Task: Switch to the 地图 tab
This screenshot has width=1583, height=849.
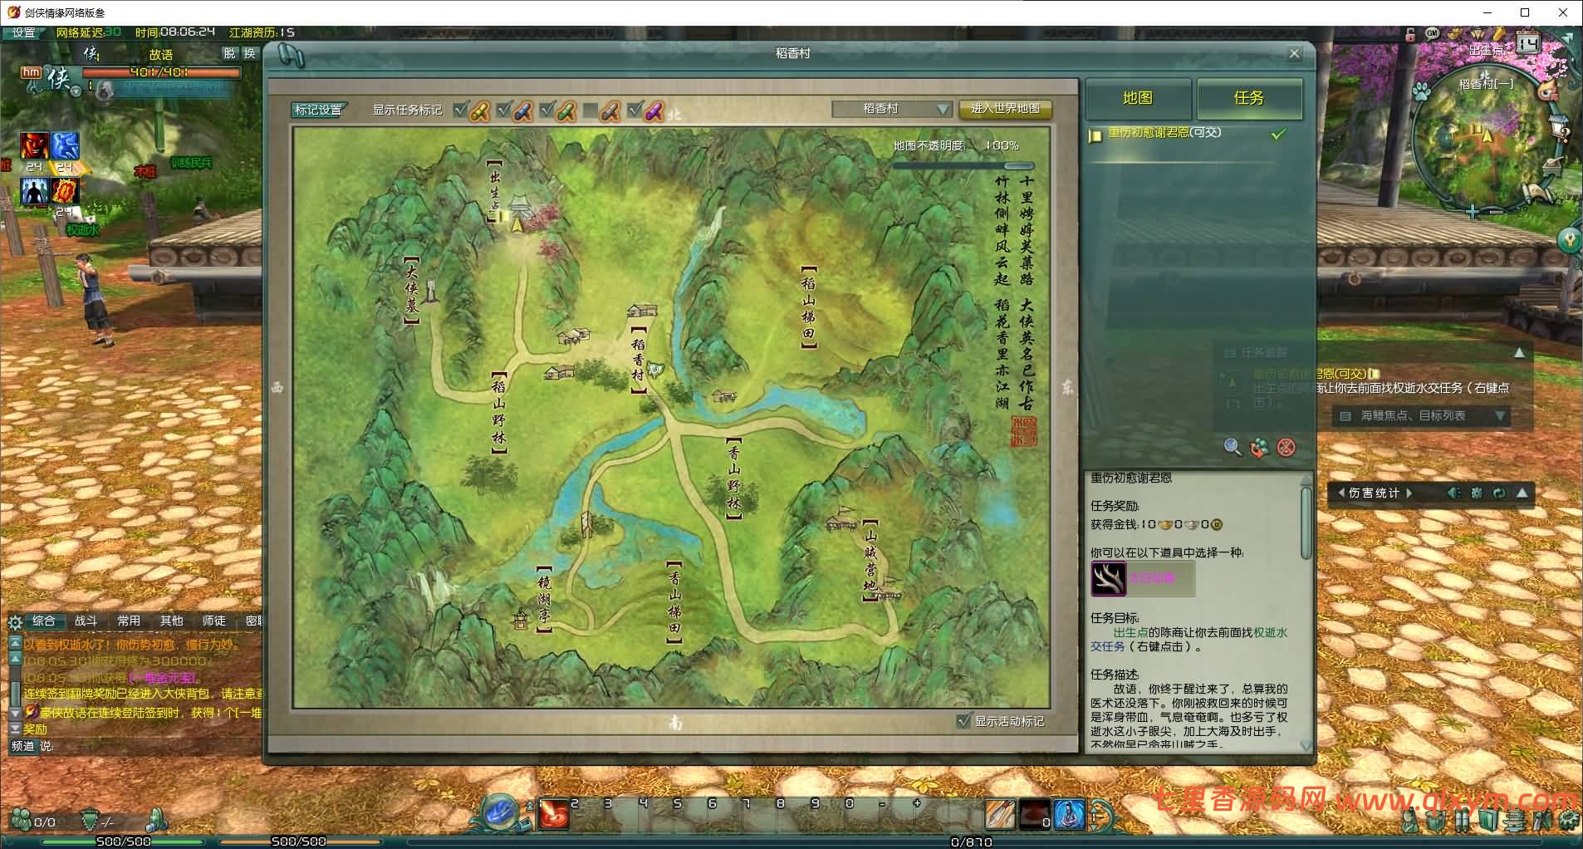Action: (x=1139, y=98)
